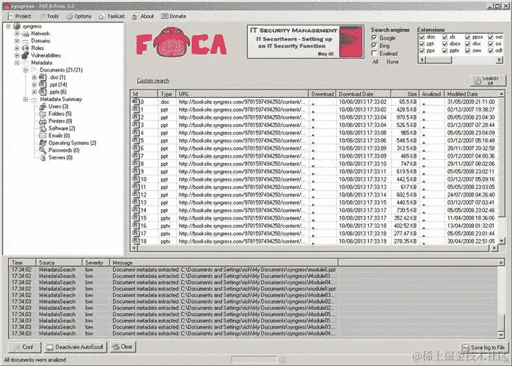
Task: Open the Tools menu
Action: pos(49,16)
